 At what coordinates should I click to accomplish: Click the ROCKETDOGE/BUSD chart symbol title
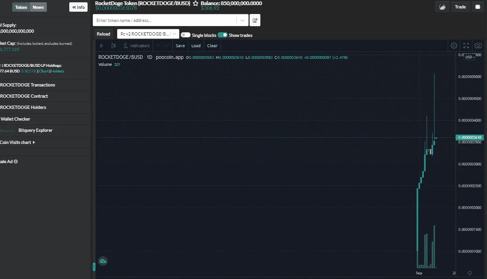(x=120, y=57)
